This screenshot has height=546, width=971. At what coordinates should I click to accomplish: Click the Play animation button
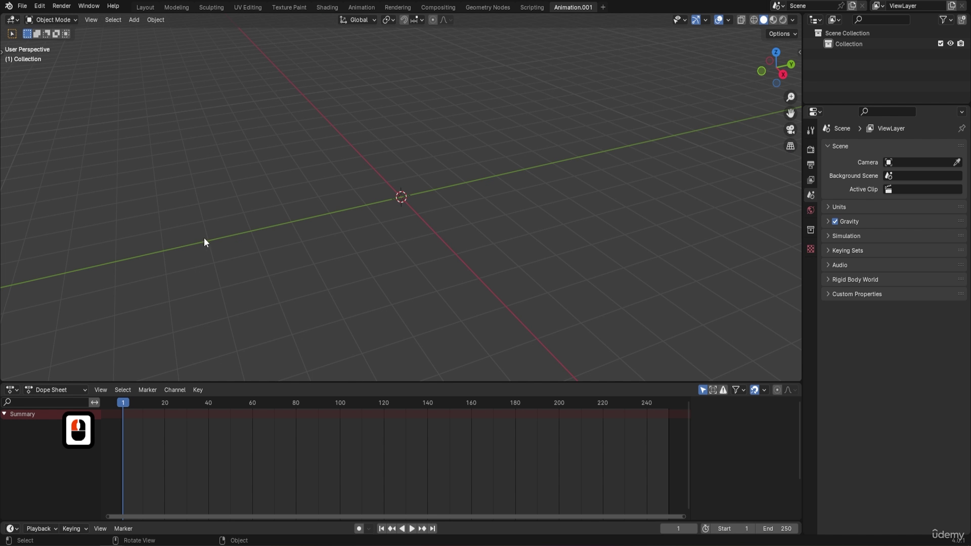point(412,528)
